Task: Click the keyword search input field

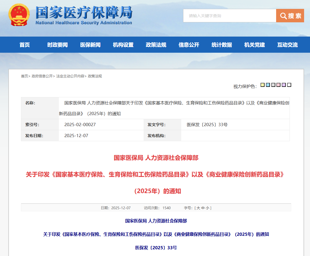Action: (x=229, y=16)
